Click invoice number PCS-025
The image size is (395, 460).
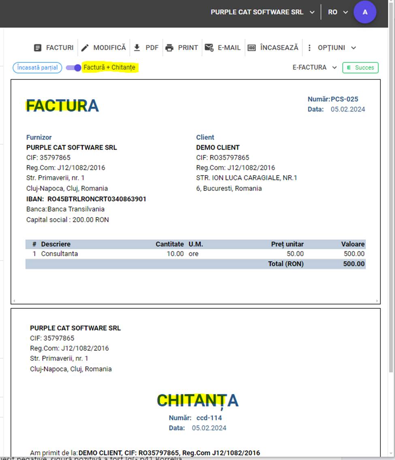pyautogui.click(x=344, y=99)
